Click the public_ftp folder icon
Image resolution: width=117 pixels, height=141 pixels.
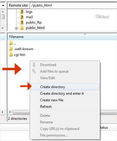22,22
